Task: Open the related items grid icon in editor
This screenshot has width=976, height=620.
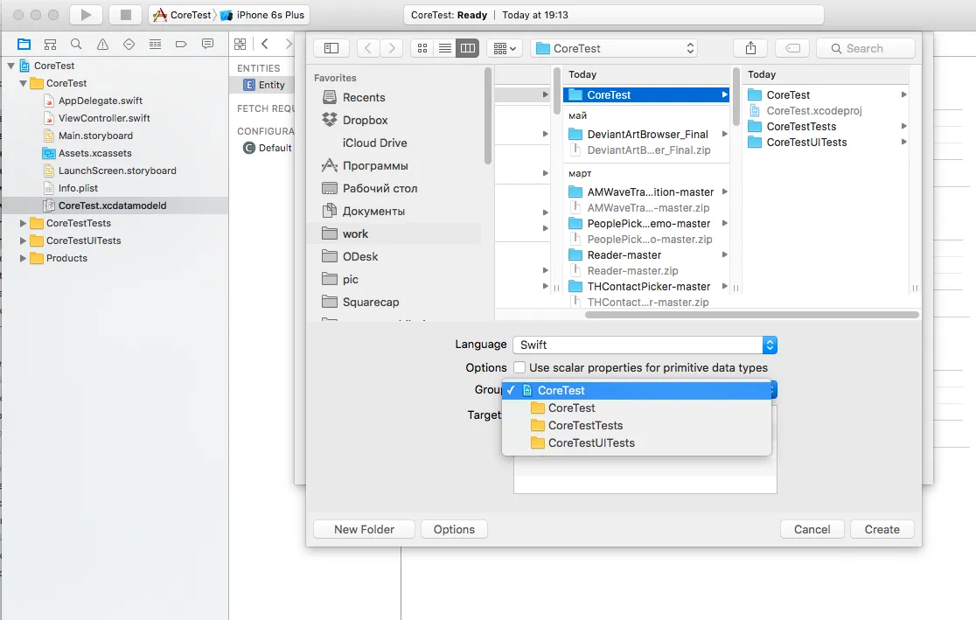Action: click(240, 45)
